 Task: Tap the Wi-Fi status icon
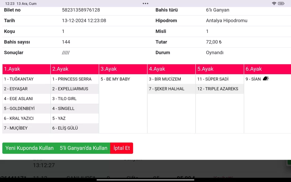click(274, 3)
